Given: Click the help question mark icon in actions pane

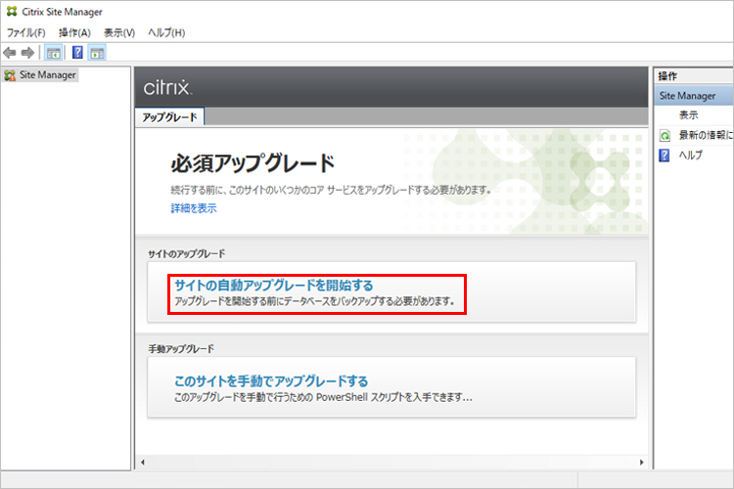Looking at the screenshot, I should 665,155.
